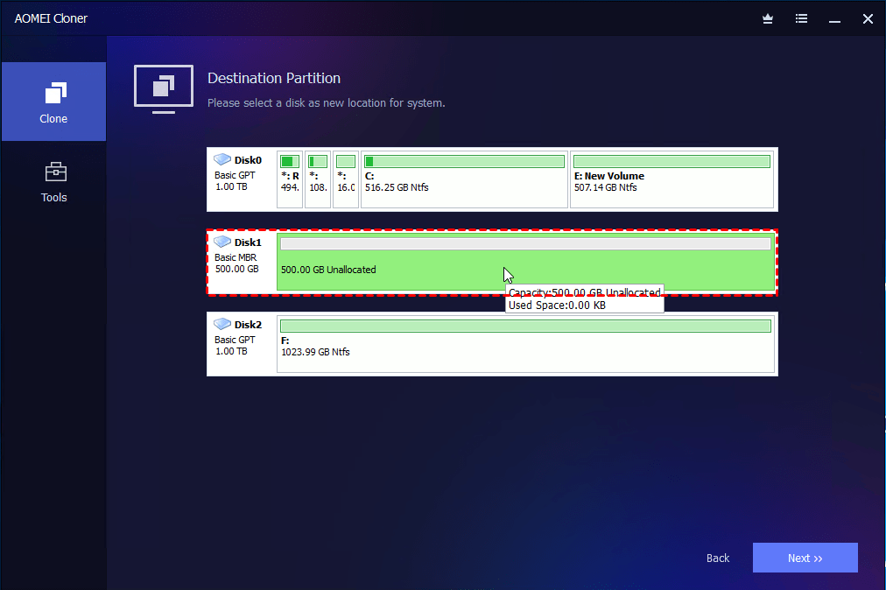
Task: Select the E: New Volume partition
Action: tap(672, 179)
